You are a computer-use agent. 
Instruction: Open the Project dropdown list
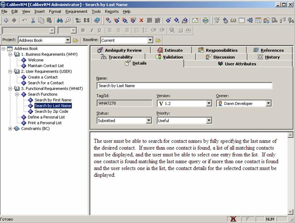point(68,40)
